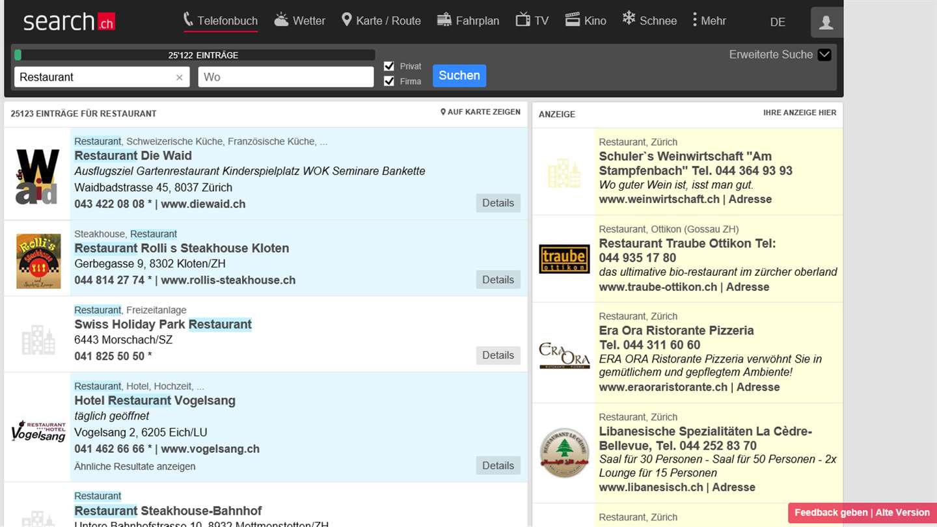937x527 pixels.
Task: Open Karte / Route section
Action: (x=381, y=21)
